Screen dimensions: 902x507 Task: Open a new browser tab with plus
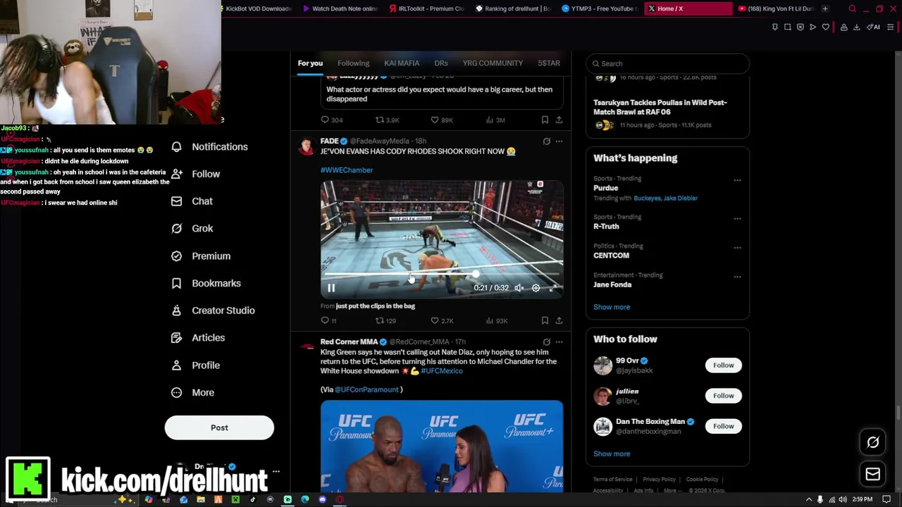825,8
